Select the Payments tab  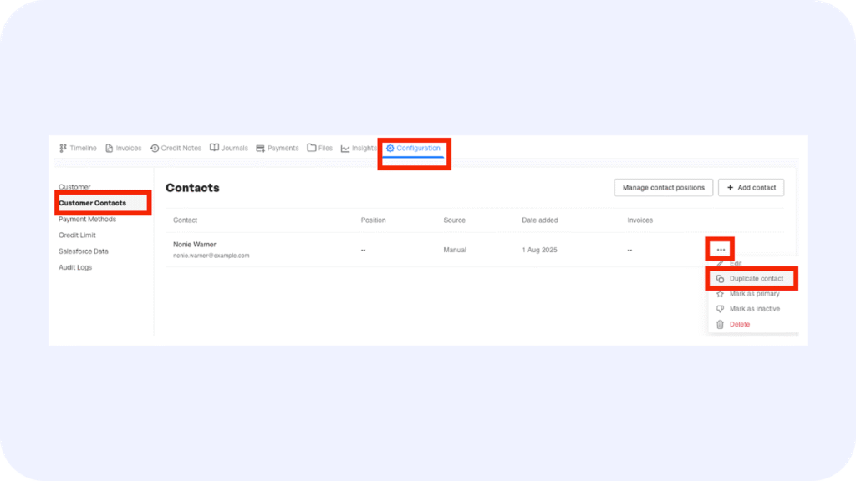tap(278, 149)
